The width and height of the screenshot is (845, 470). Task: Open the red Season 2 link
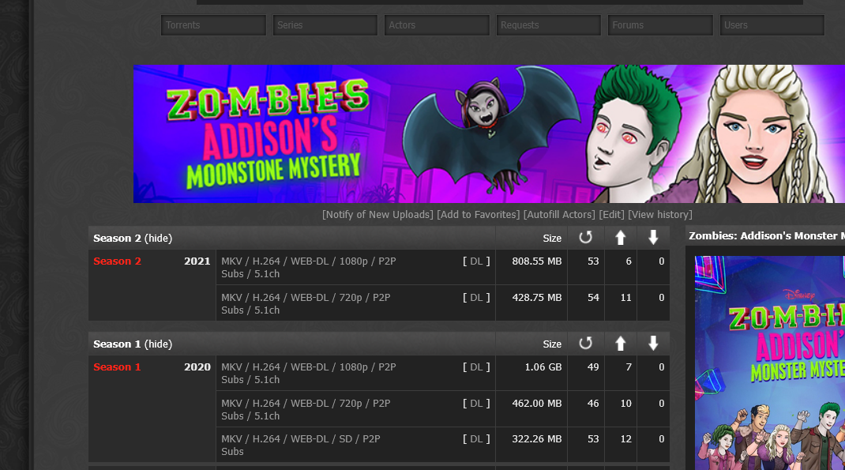(x=117, y=261)
